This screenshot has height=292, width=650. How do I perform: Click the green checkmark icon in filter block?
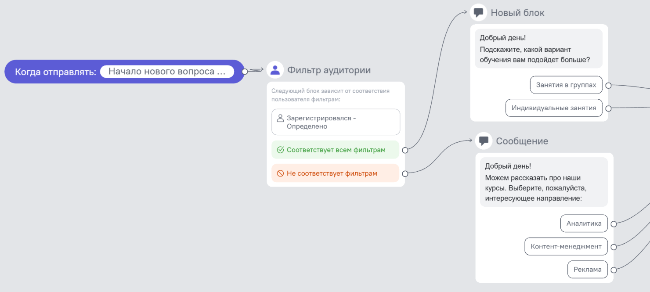pos(280,150)
